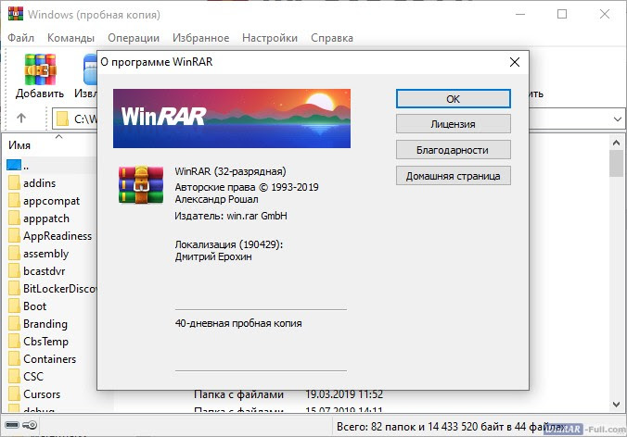Click the Cursors folder icon

click(15, 393)
